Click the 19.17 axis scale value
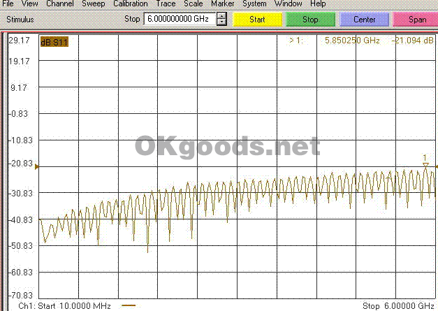 point(19,62)
